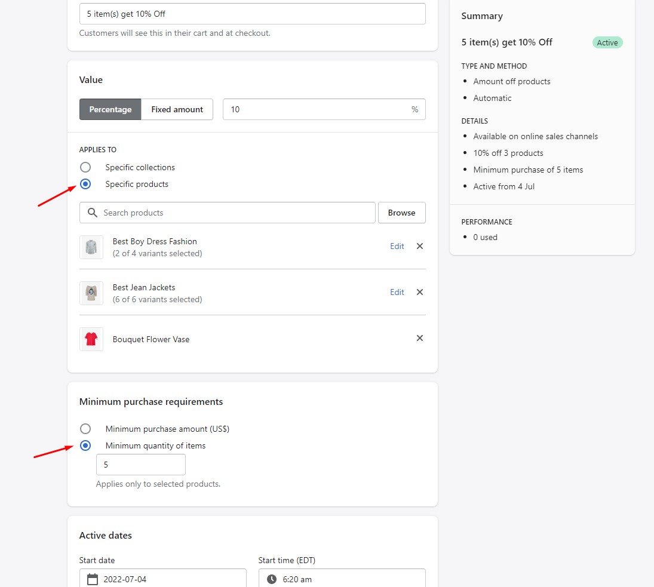The image size is (654, 587).
Task: Click the Active status badge in Summary
Action: pyautogui.click(x=607, y=42)
